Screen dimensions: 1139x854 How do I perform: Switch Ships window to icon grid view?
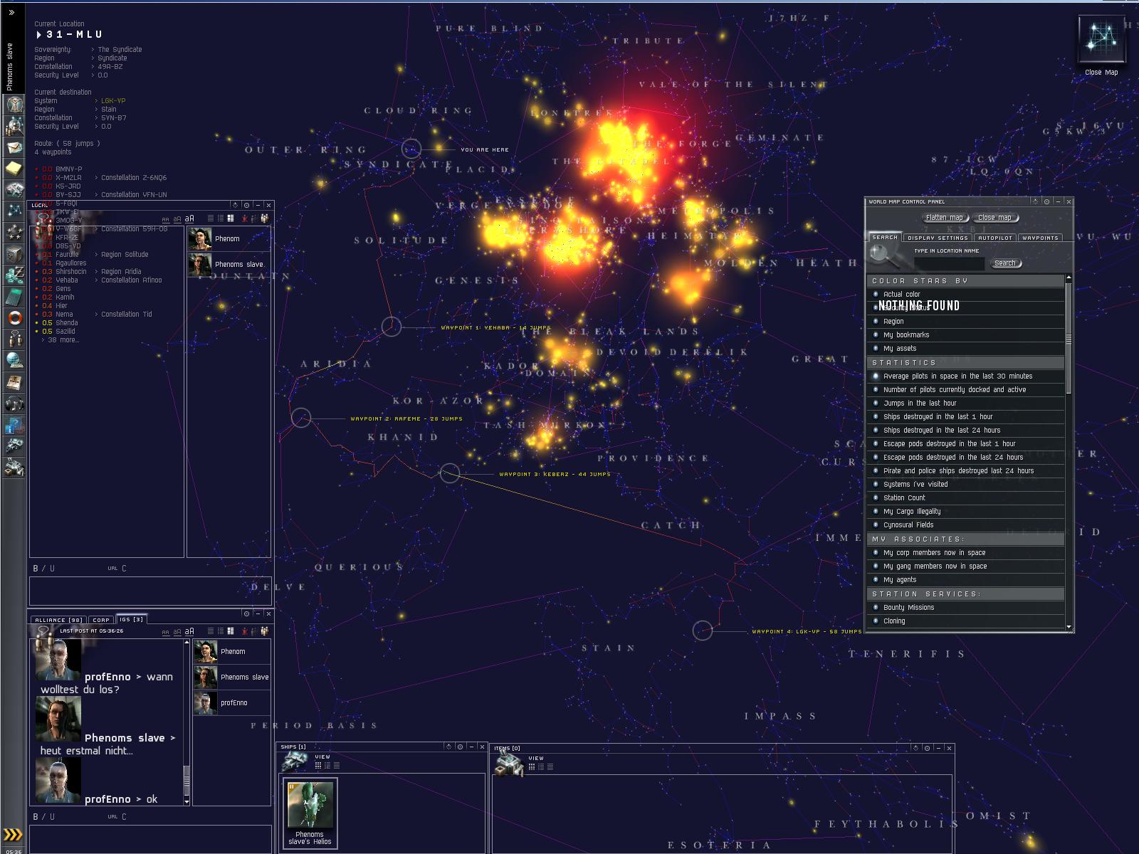tap(317, 766)
